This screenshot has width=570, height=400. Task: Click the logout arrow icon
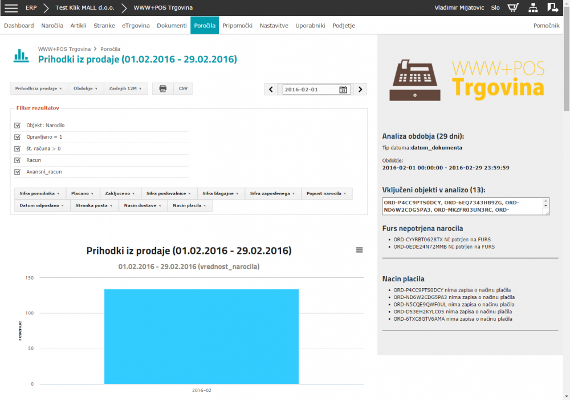pyautogui.click(x=552, y=8)
